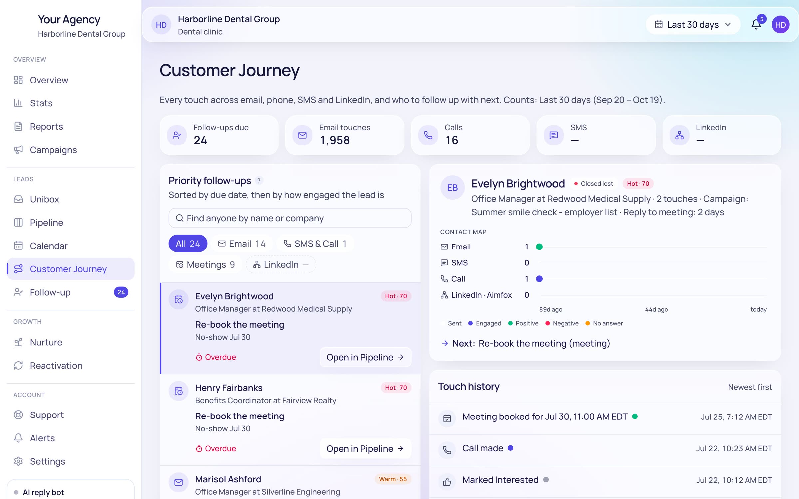
Task: Go to Overview in the sidebar
Action: click(x=71, y=80)
